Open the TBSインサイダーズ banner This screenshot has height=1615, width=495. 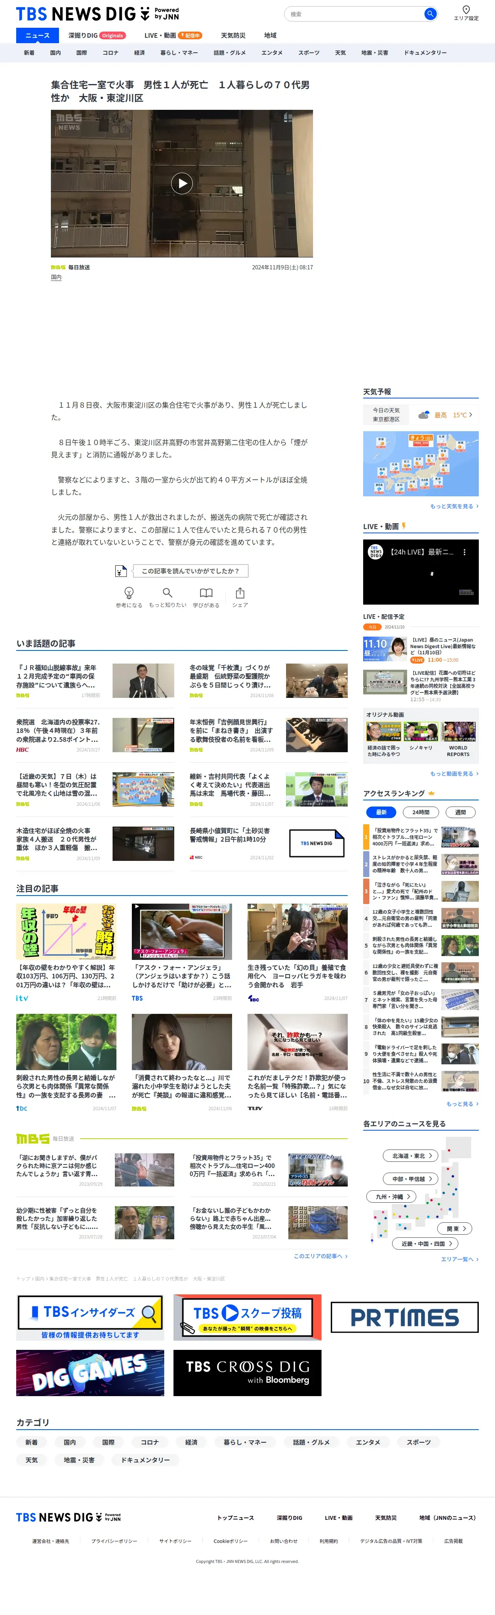(90, 1317)
